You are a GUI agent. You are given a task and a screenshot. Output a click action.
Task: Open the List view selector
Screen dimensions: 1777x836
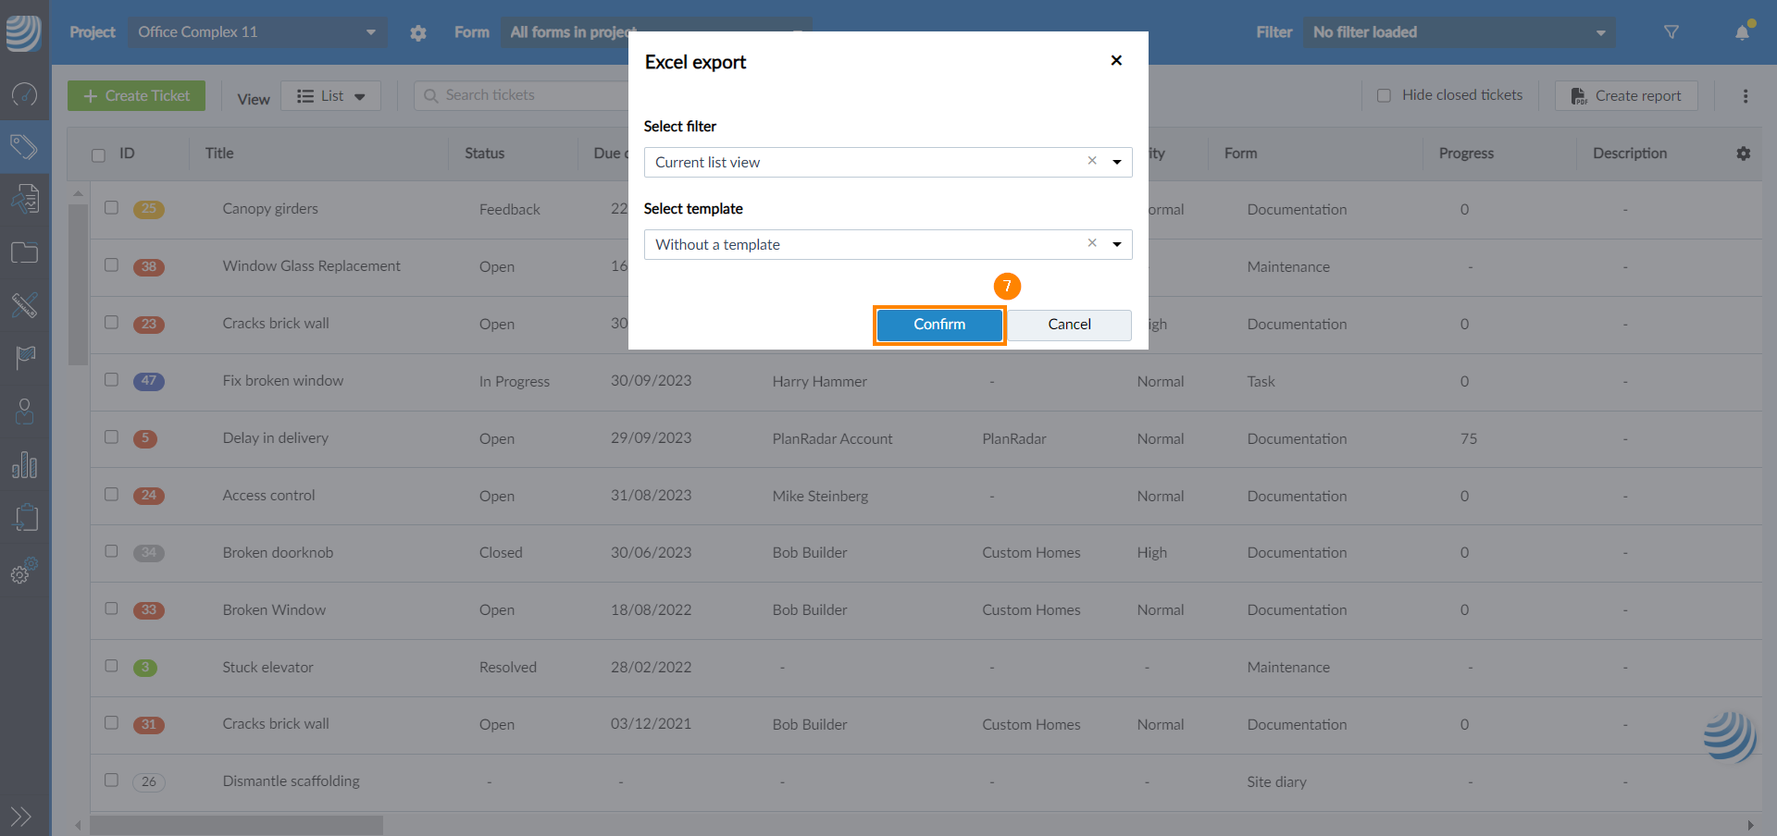click(330, 96)
